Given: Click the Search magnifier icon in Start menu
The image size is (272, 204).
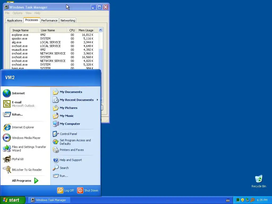Looking at the screenshot, I should tap(56, 168).
